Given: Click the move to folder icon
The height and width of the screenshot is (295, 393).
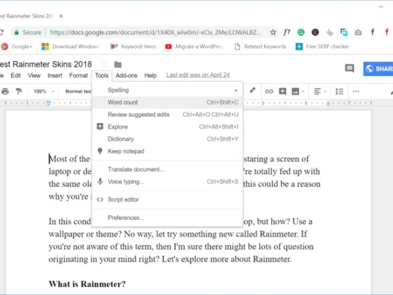Looking at the screenshot, I should coord(118,65).
